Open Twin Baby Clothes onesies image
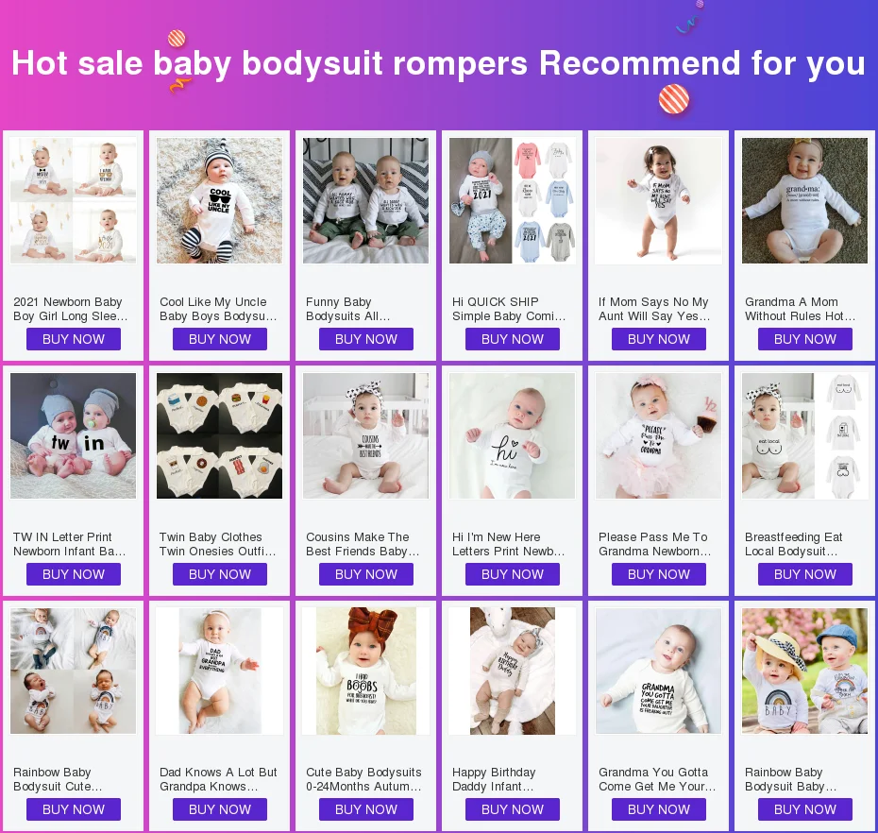The image size is (878, 833). tap(219, 435)
